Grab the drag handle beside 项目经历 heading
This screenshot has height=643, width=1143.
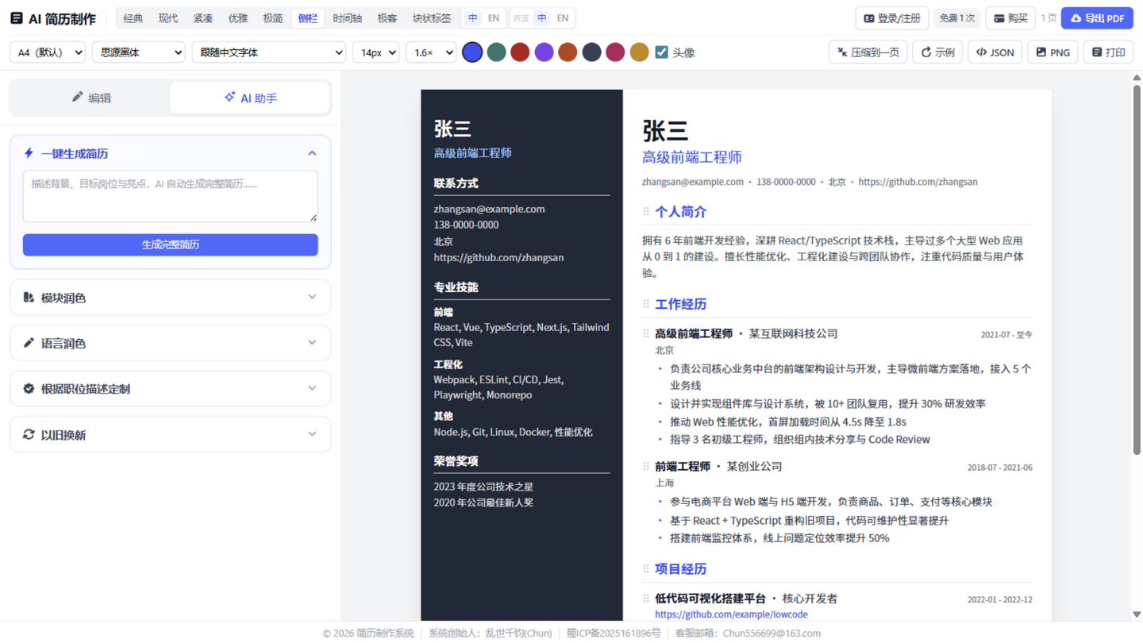pyautogui.click(x=646, y=568)
